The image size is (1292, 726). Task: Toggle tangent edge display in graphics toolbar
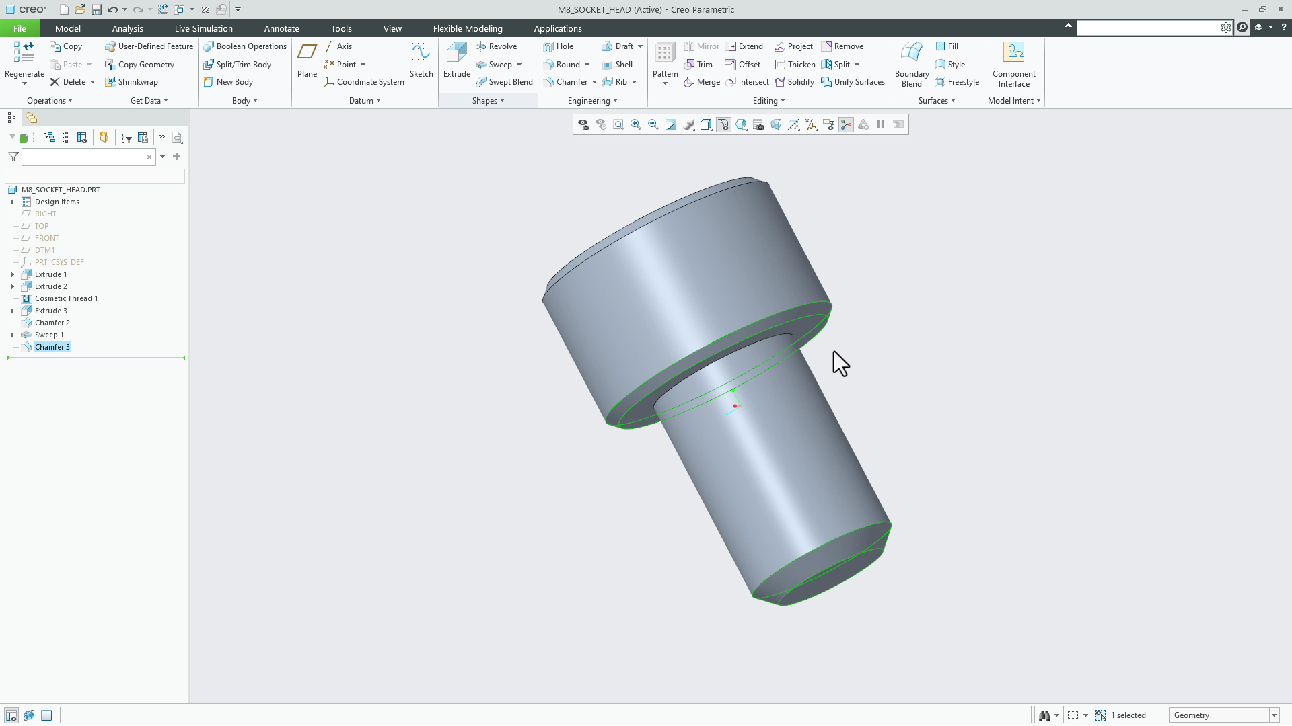coord(723,125)
